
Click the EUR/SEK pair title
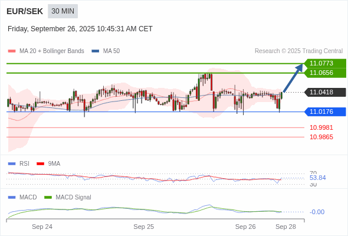pos(25,11)
